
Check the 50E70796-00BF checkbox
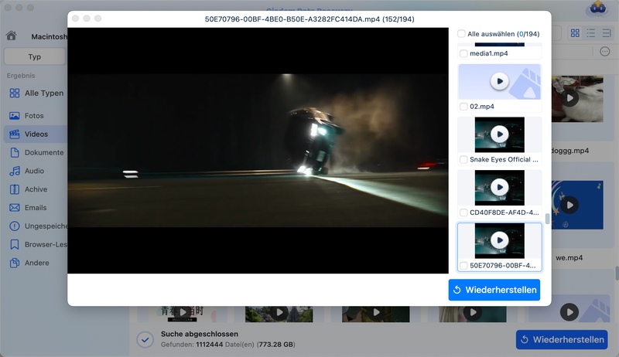(463, 266)
